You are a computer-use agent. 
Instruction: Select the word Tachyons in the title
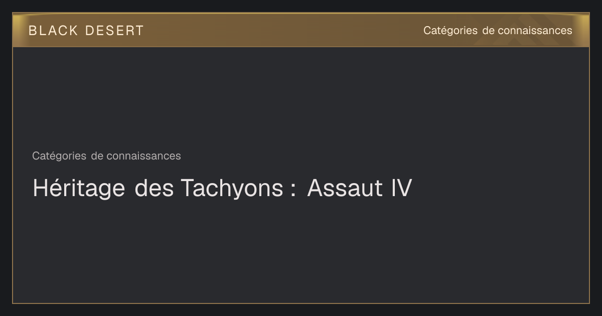coord(232,189)
